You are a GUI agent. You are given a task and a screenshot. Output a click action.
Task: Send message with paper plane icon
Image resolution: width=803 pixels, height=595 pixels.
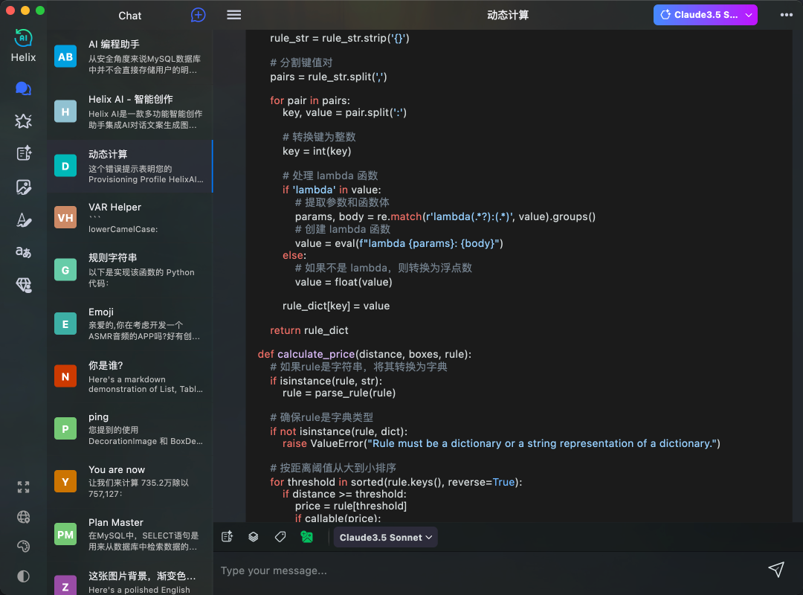776,570
